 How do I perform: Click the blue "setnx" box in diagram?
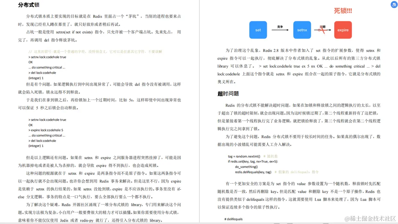pyautogui.click(x=302, y=30)
